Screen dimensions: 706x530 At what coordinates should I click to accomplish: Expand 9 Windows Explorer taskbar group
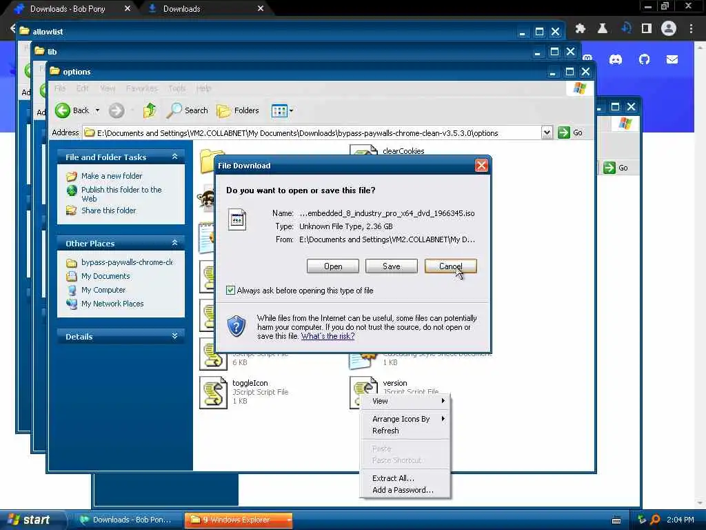(239, 520)
